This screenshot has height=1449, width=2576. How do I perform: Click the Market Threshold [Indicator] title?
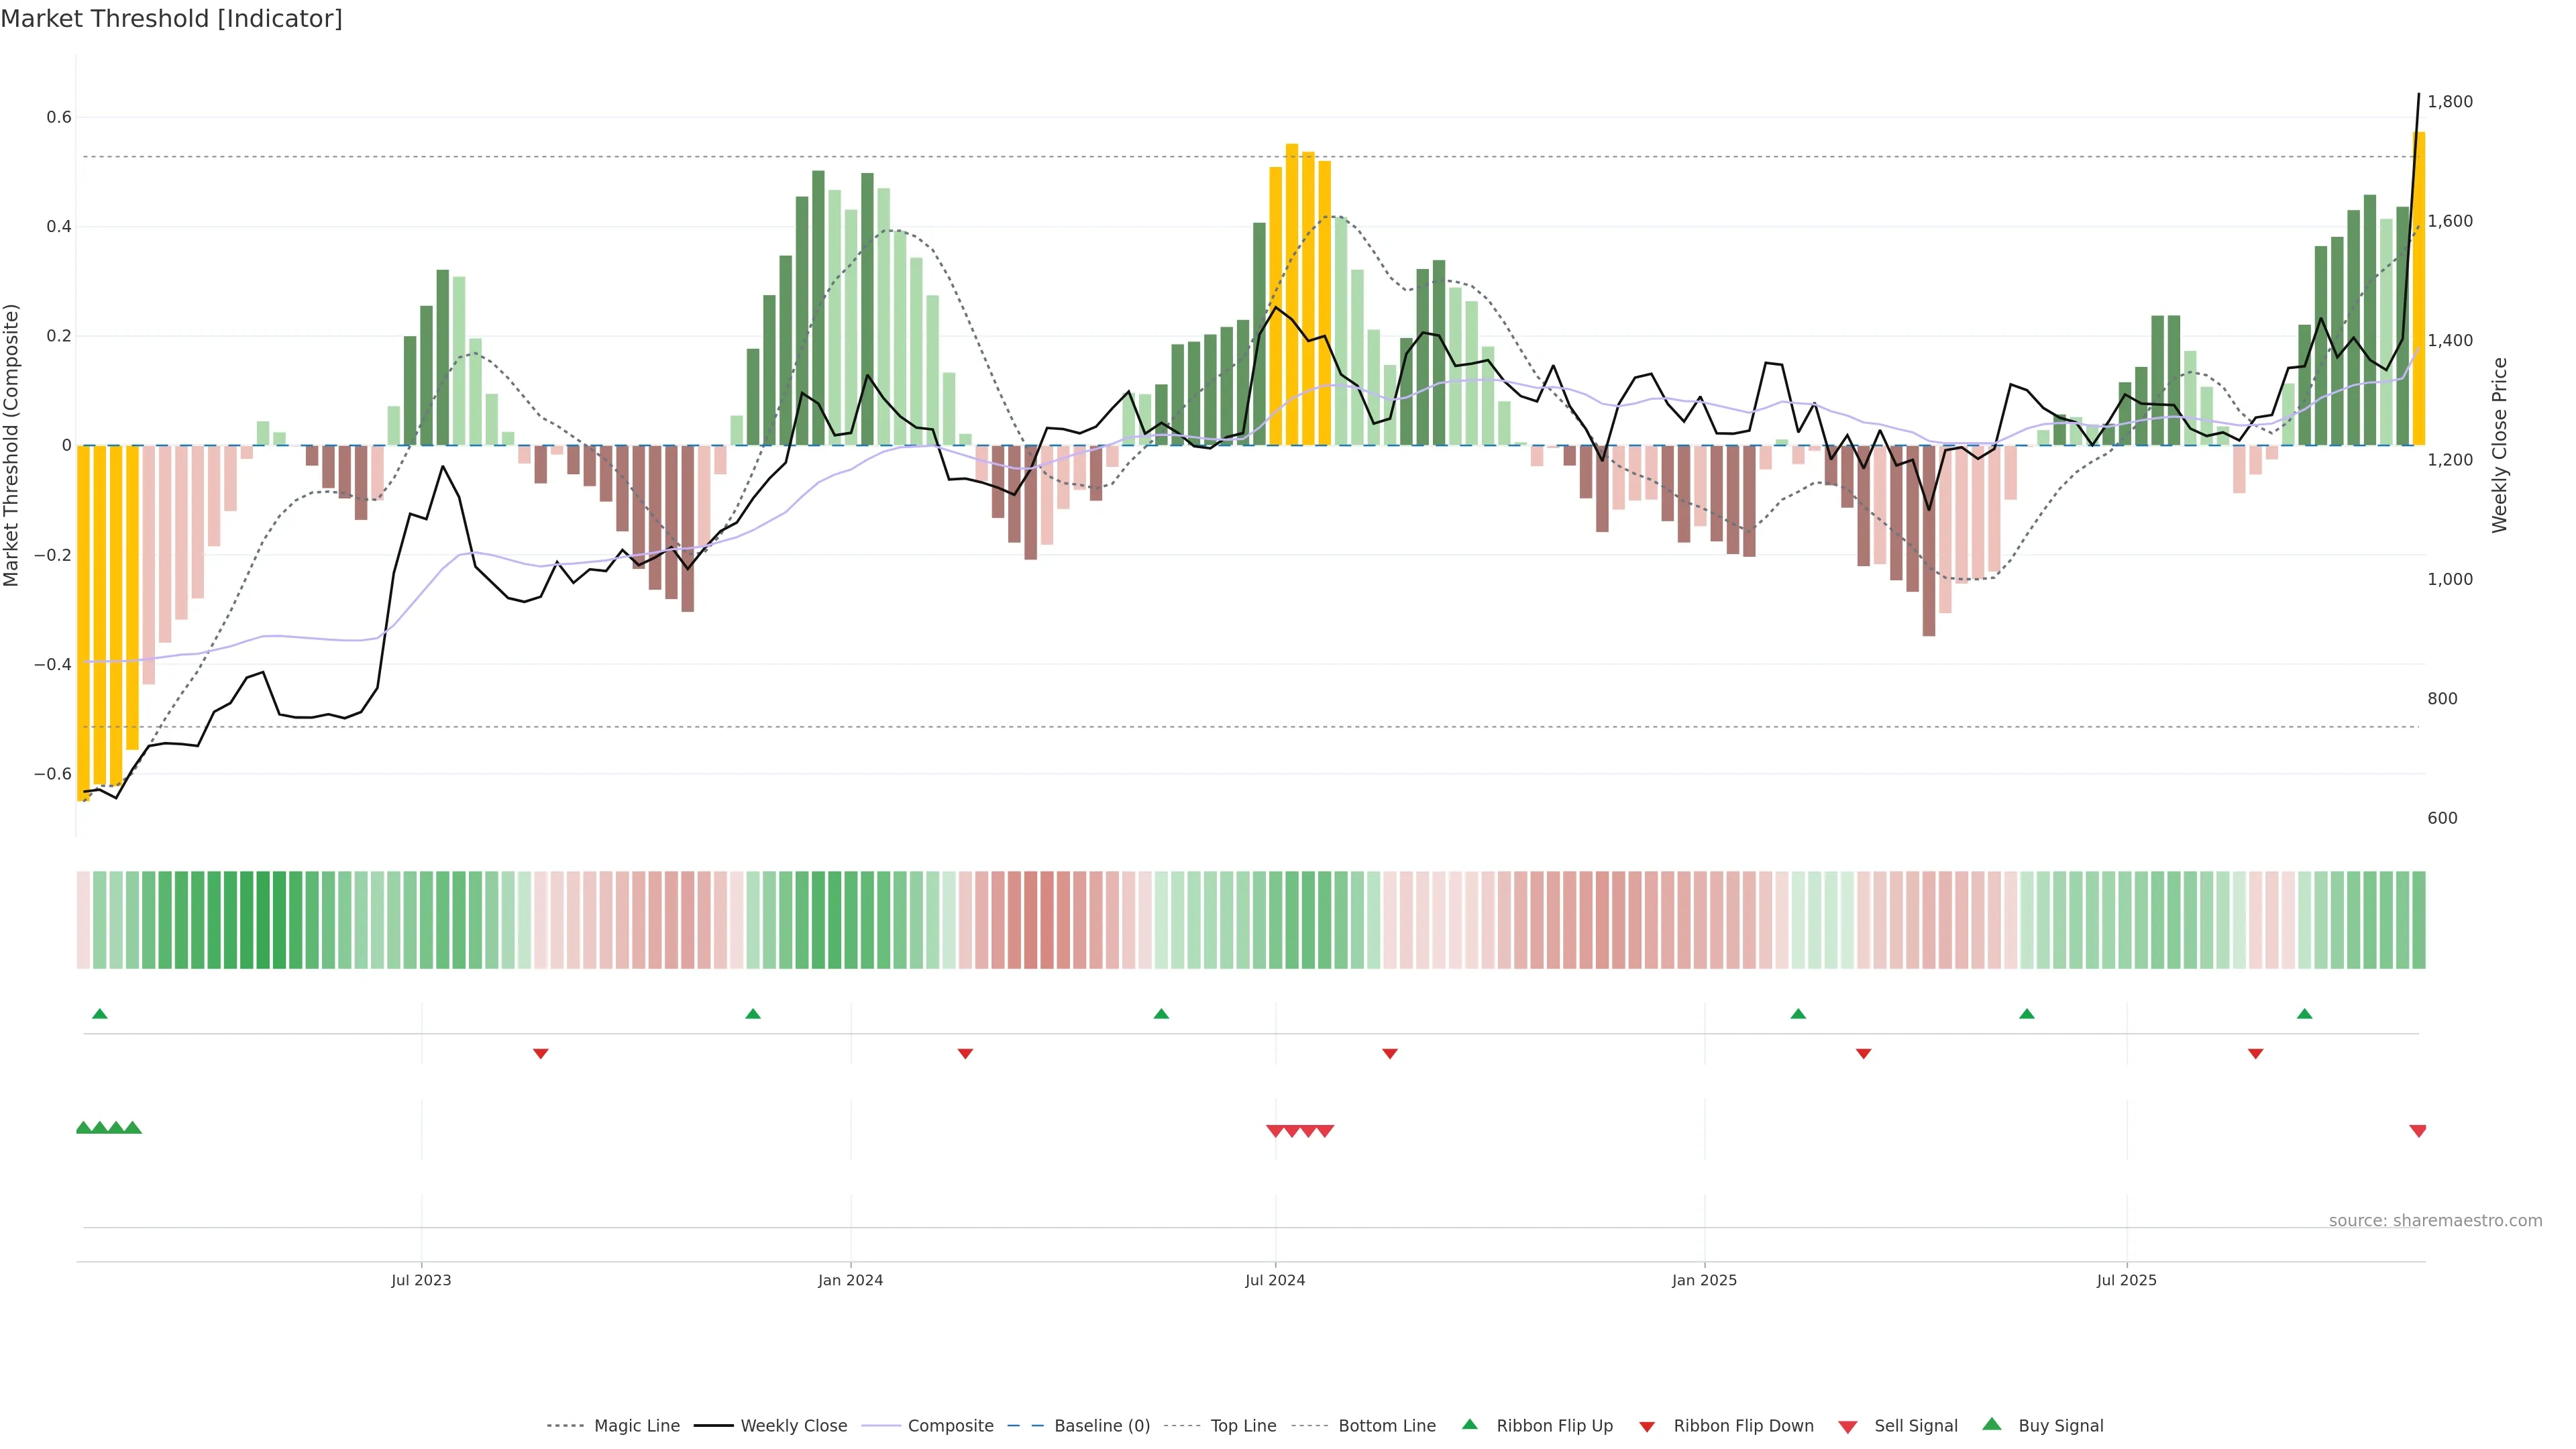(171, 19)
